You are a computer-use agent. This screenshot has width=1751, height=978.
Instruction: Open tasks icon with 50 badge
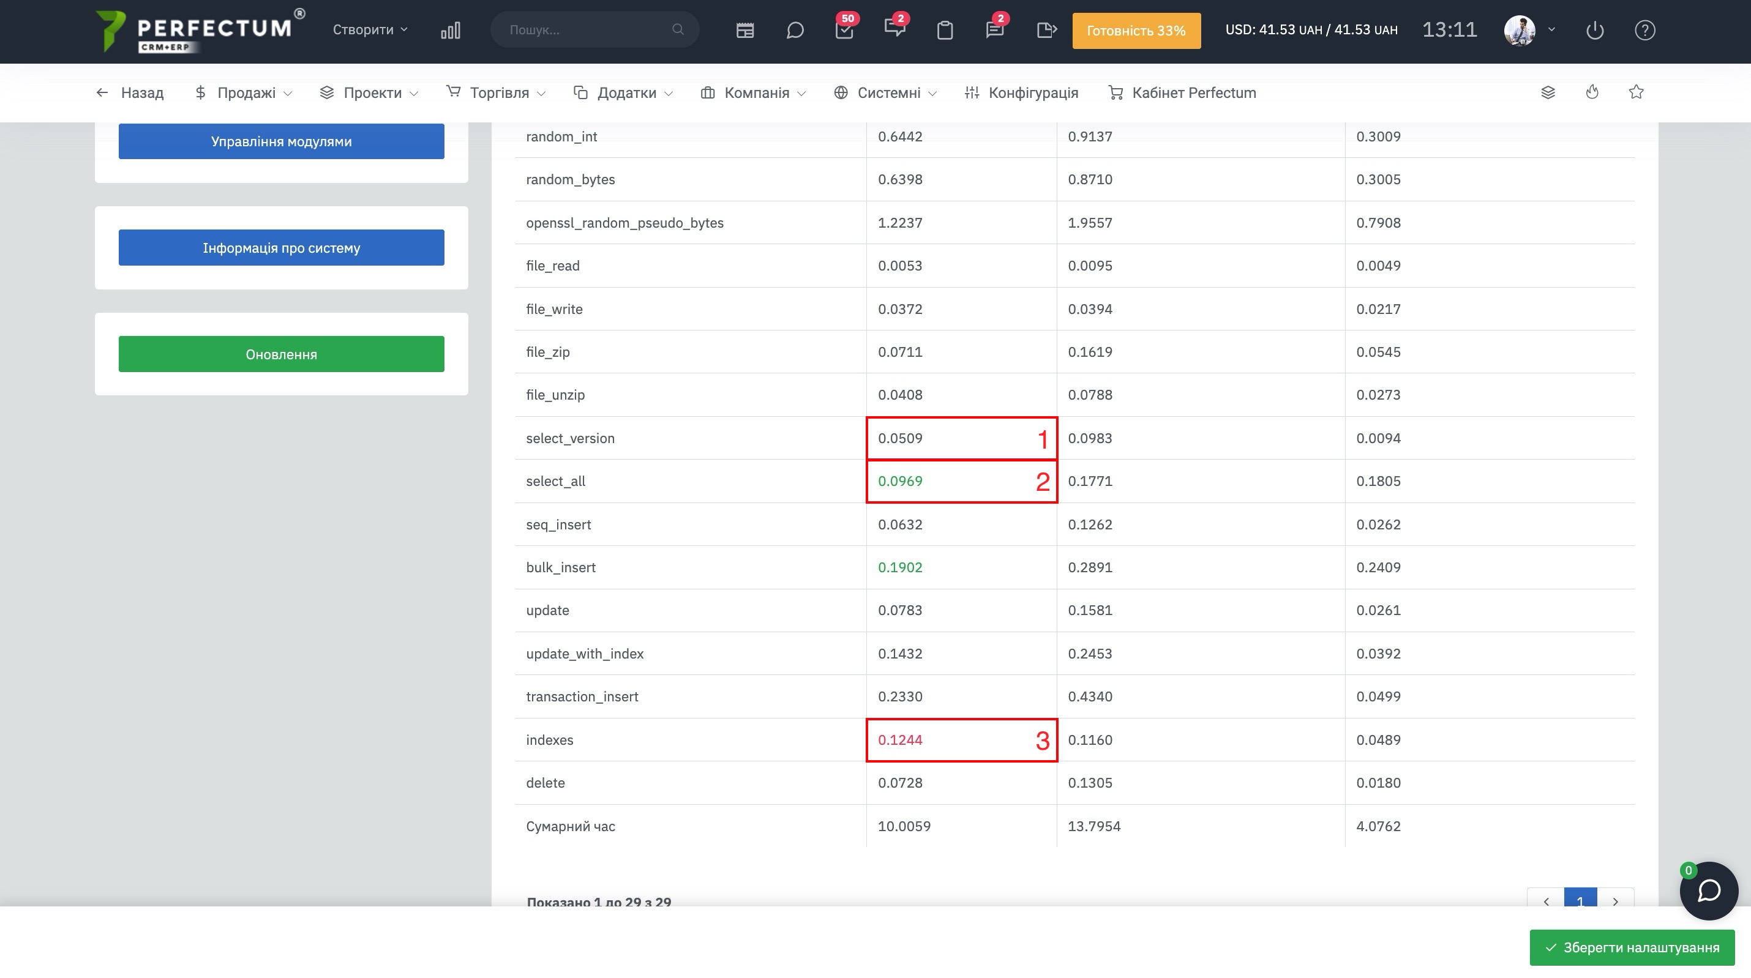[844, 30]
